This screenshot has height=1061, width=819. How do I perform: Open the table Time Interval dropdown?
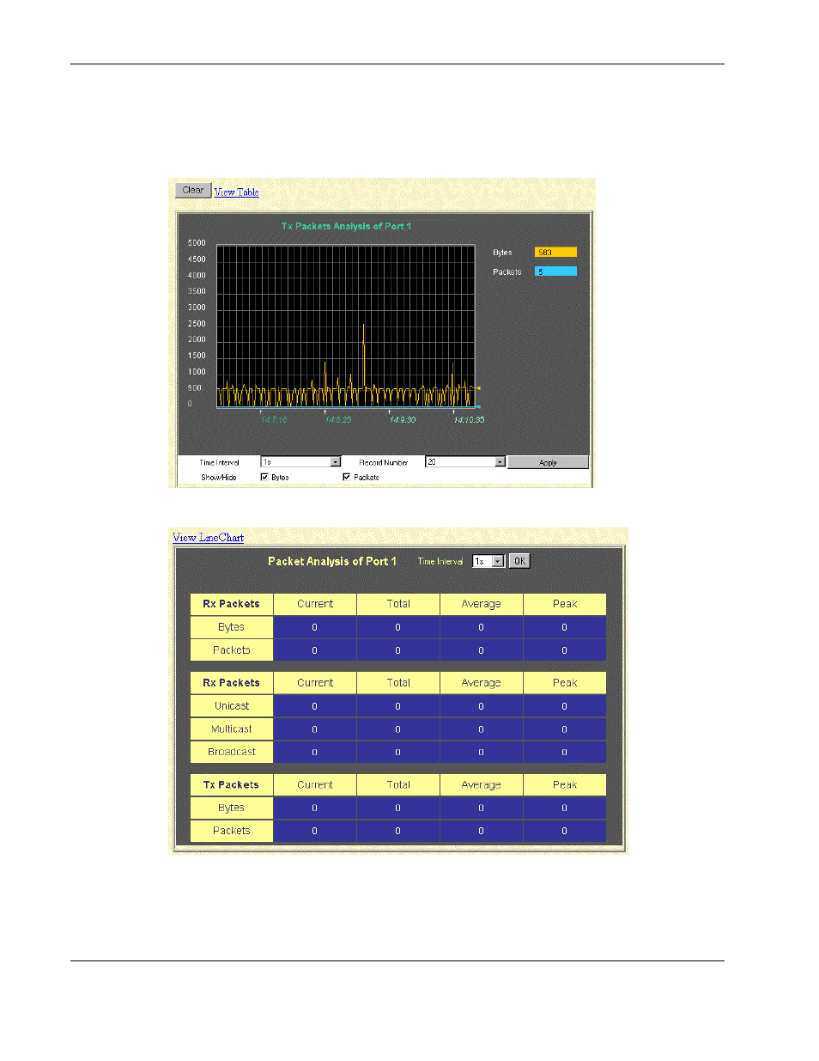(498, 562)
